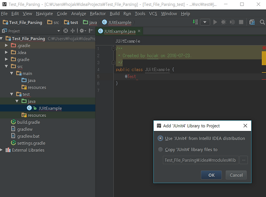The image size is (266, 197).
Task: Click the Collapse All icon in Project panel
Action: pyautogui.click(x=73, y=31)
